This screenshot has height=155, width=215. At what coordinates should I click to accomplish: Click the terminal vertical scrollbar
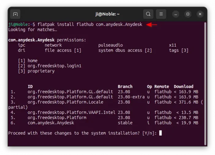205,83
